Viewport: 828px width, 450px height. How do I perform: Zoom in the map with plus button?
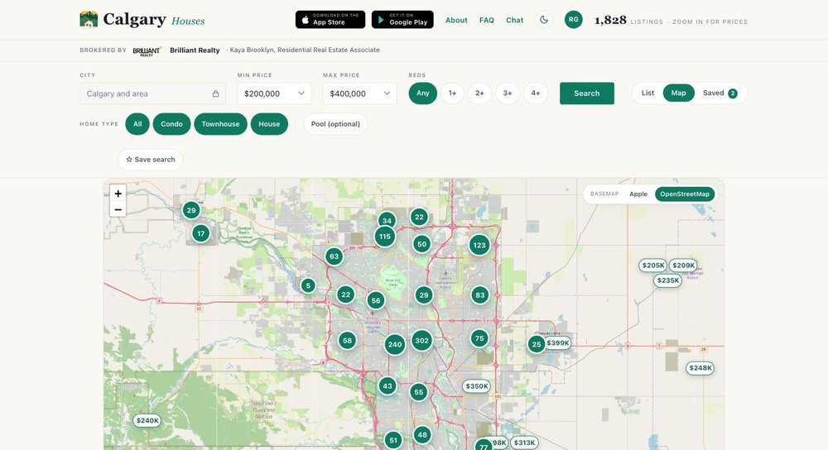pyautogui.click(x=118, y=194)
